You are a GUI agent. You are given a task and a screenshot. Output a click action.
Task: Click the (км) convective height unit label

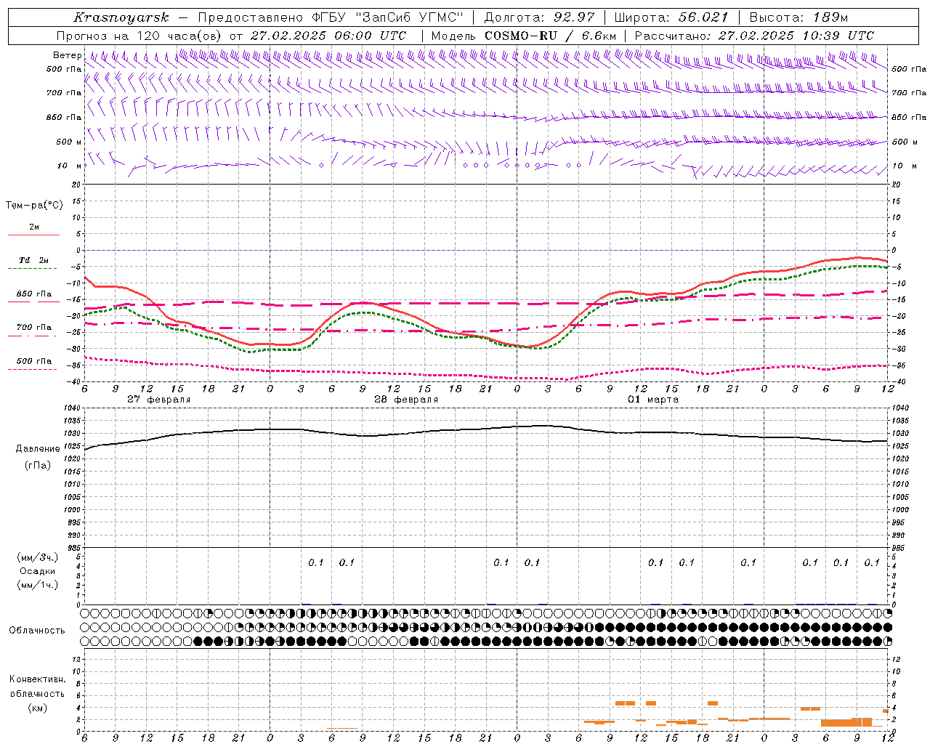[38, 708]
